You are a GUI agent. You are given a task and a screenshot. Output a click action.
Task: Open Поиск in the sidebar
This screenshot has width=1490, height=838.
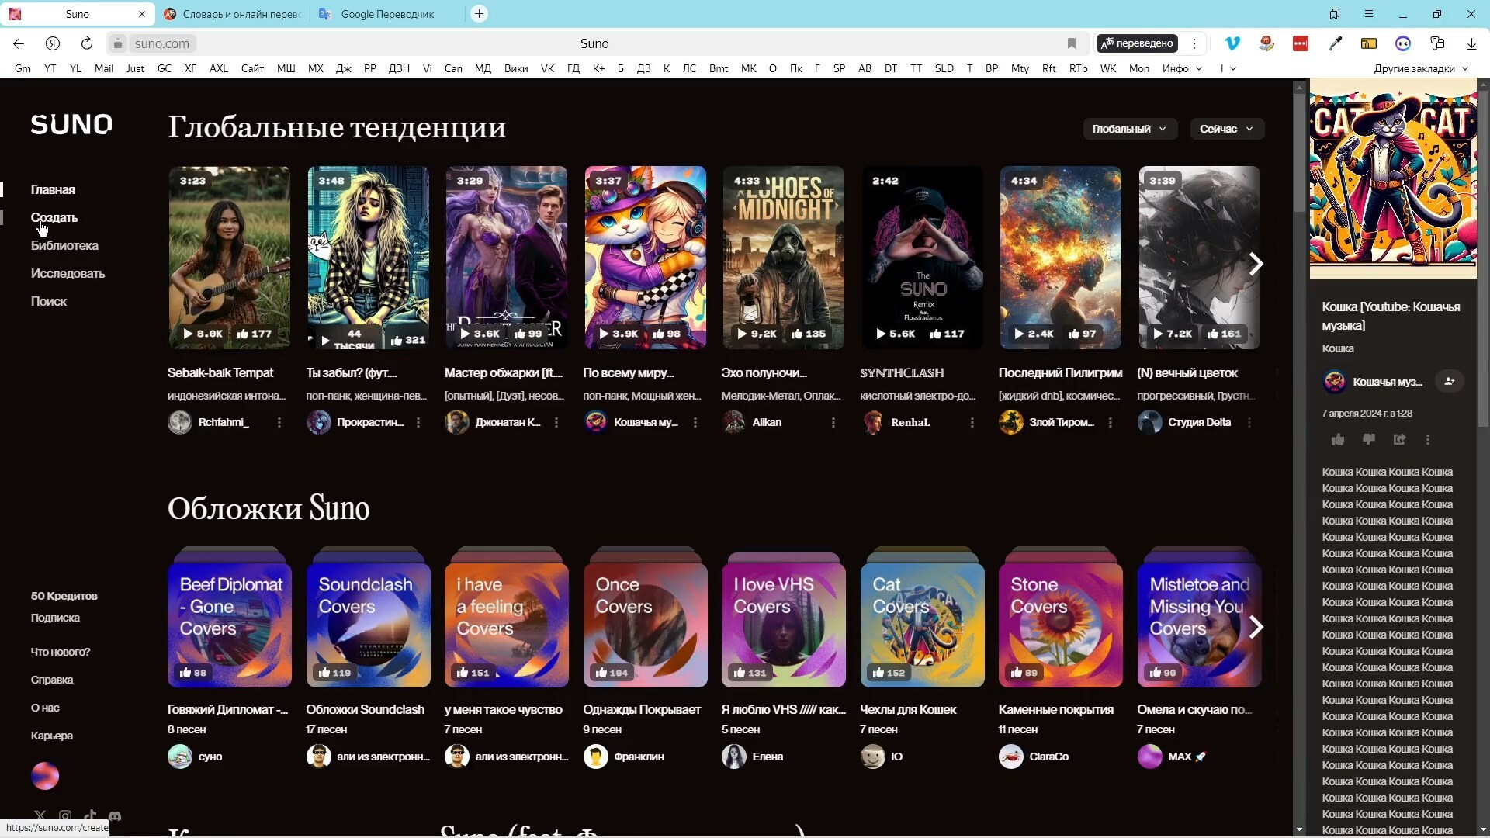pos(49,301)
